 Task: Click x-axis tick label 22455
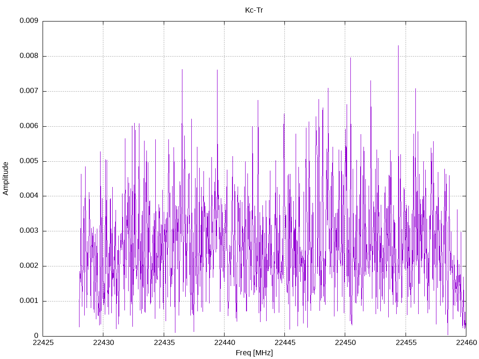406,343
